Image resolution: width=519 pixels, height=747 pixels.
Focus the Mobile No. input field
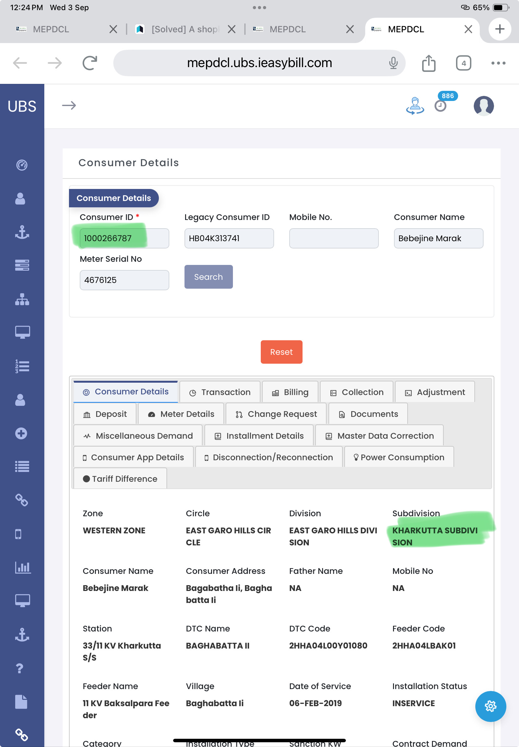pyautogui.click(x=334, y=238)
